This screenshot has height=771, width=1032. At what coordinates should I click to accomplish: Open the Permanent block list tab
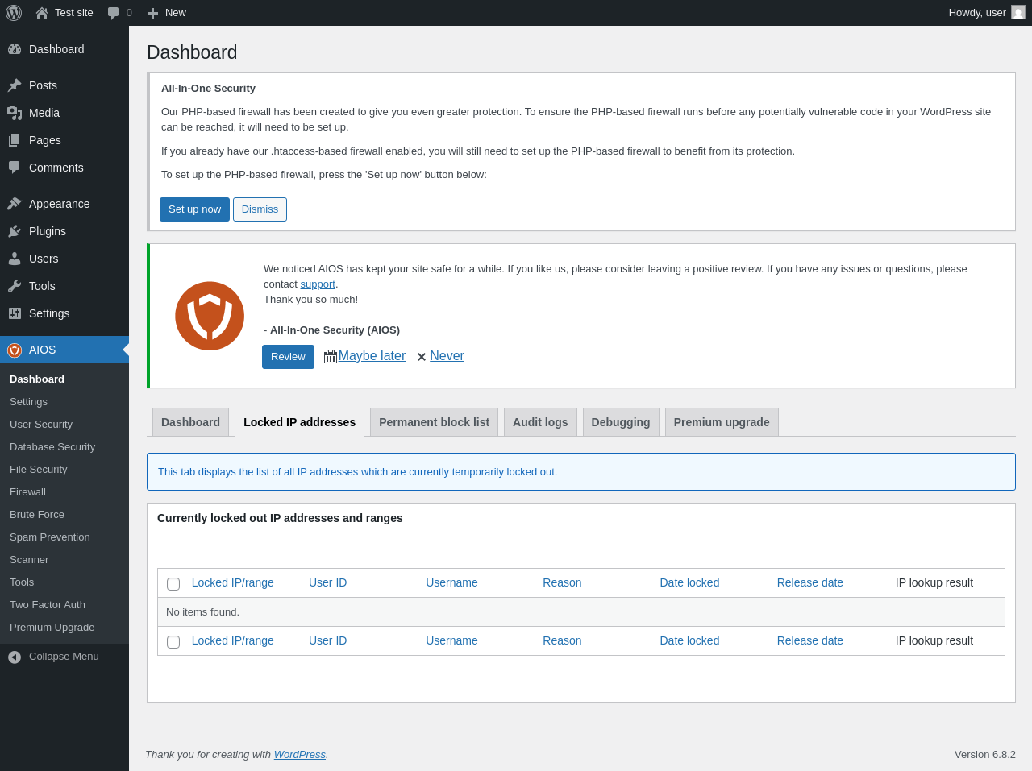434,422
